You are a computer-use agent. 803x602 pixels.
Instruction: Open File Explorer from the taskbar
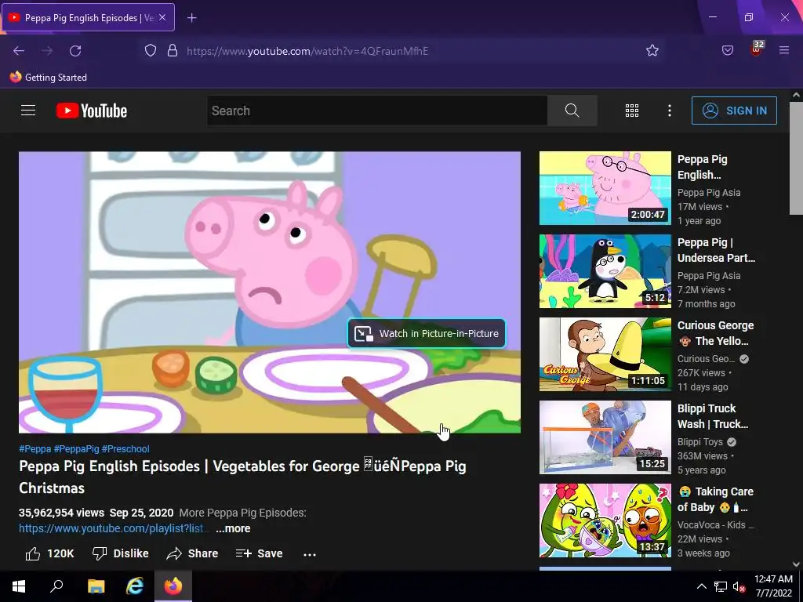point(96,586)
